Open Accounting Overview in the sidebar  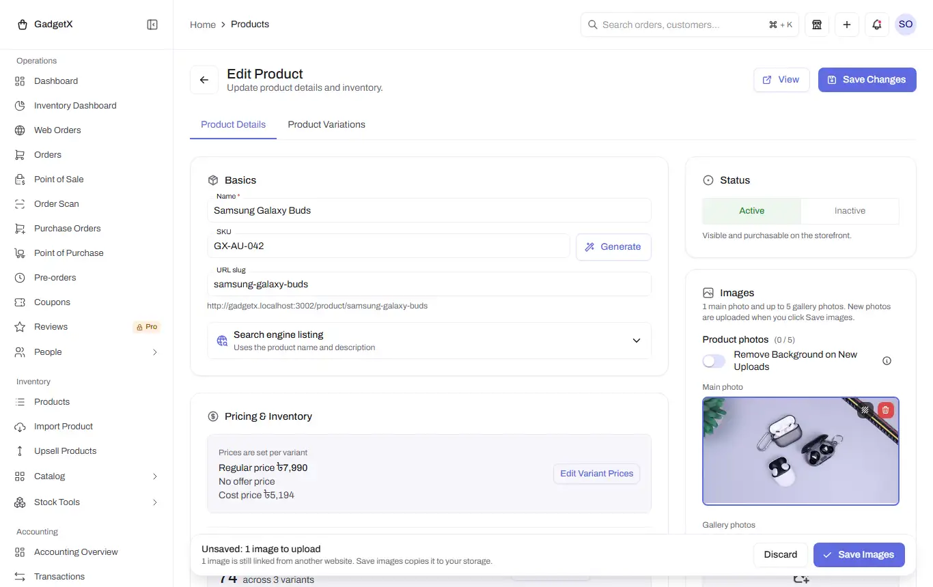(87, 552)
